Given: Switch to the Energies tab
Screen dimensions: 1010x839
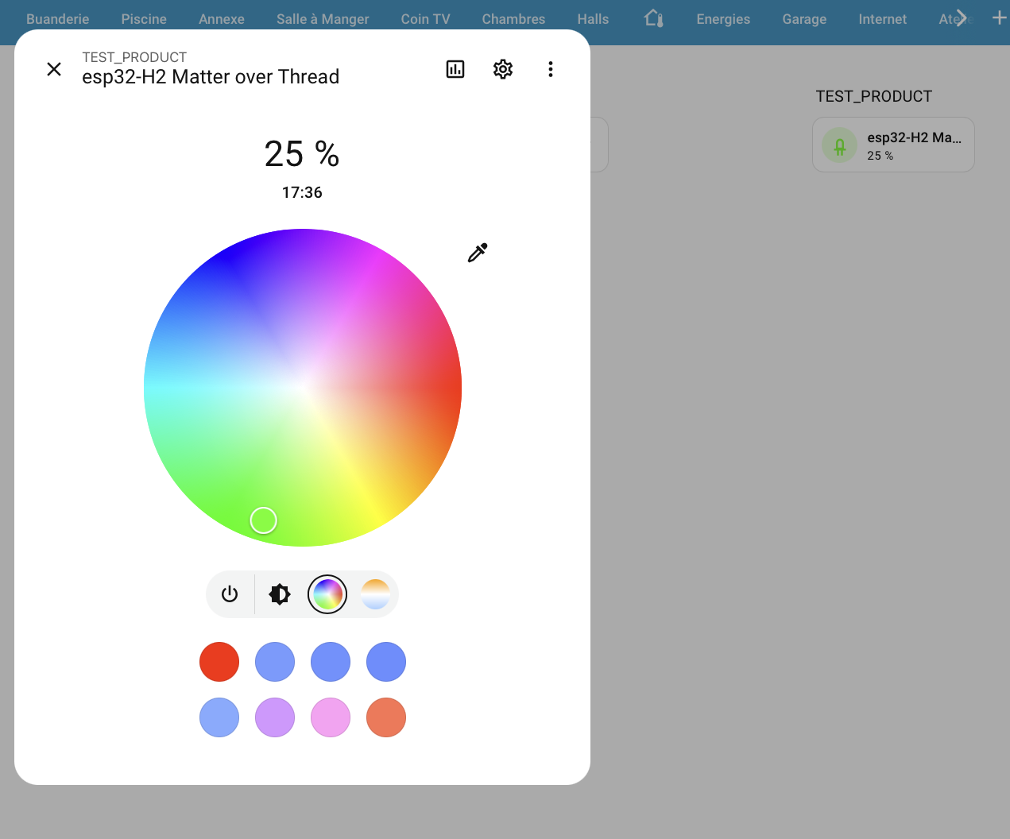Looking at the screenshot, I should click(x=722, y=18).
